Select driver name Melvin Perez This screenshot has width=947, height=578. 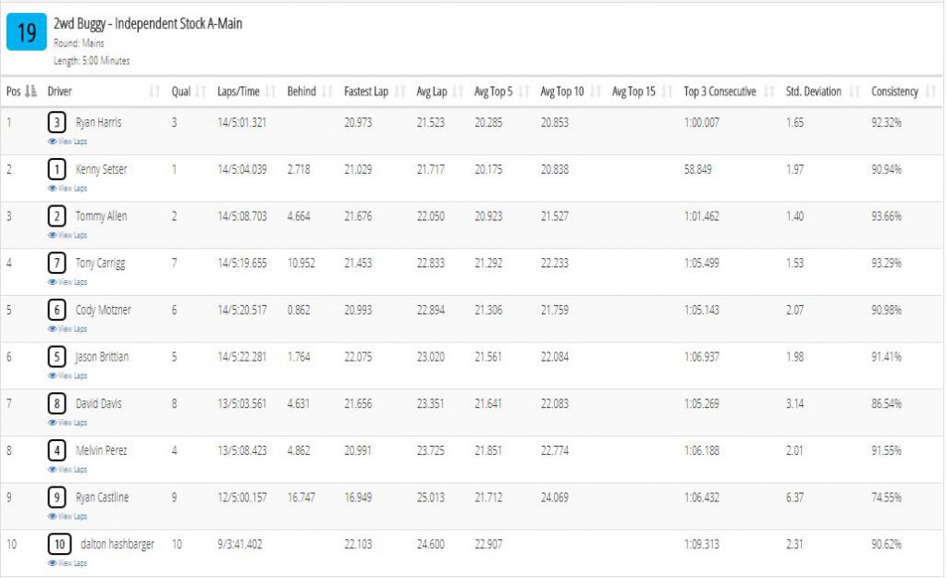[102, 450]
